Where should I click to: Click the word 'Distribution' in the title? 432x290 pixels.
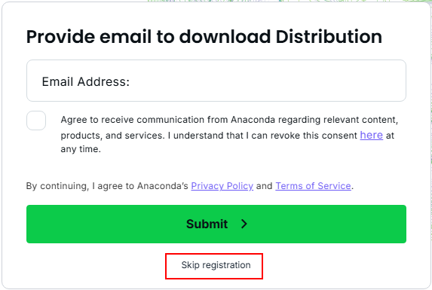[x=329, y=37]
